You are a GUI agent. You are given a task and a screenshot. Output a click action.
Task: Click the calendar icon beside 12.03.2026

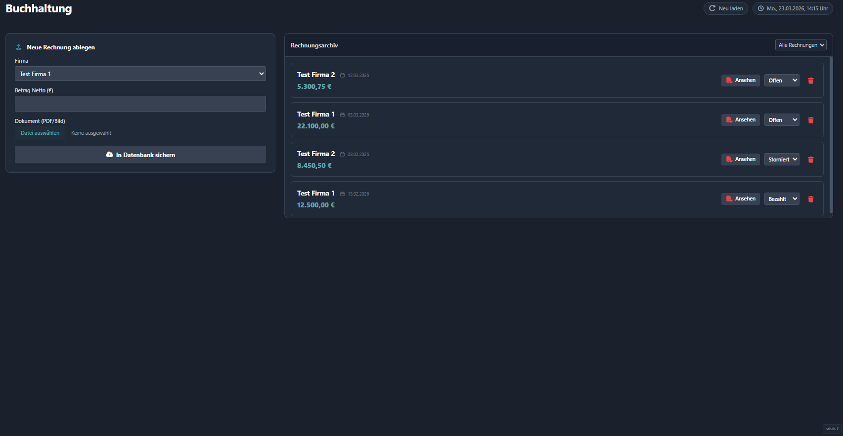(342, 76)
